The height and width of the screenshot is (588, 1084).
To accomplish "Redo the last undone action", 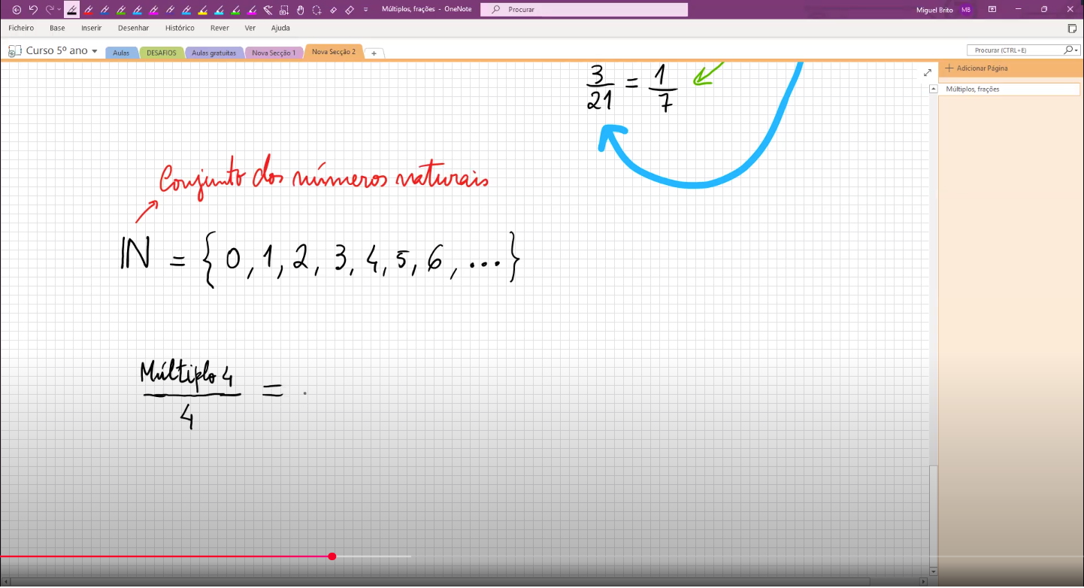I will pos(50,10).
